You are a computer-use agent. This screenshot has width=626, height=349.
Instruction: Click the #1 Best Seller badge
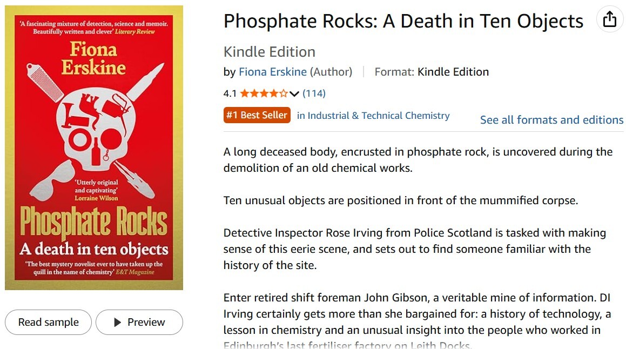click(x=257, y=115)
